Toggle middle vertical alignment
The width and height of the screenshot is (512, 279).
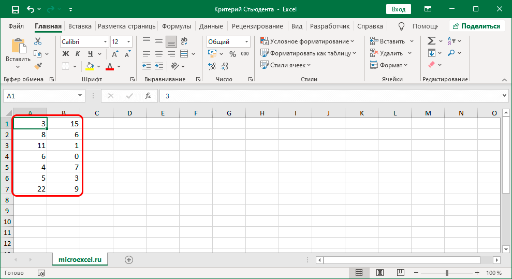coord(159,41)
